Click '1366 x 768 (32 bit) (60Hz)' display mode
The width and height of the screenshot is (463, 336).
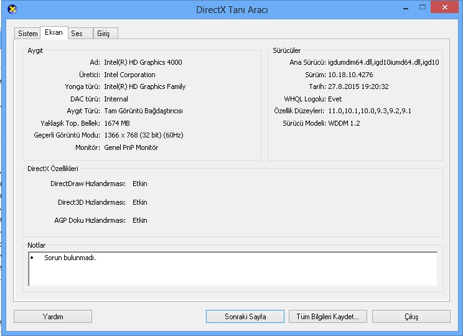point(144,135)
